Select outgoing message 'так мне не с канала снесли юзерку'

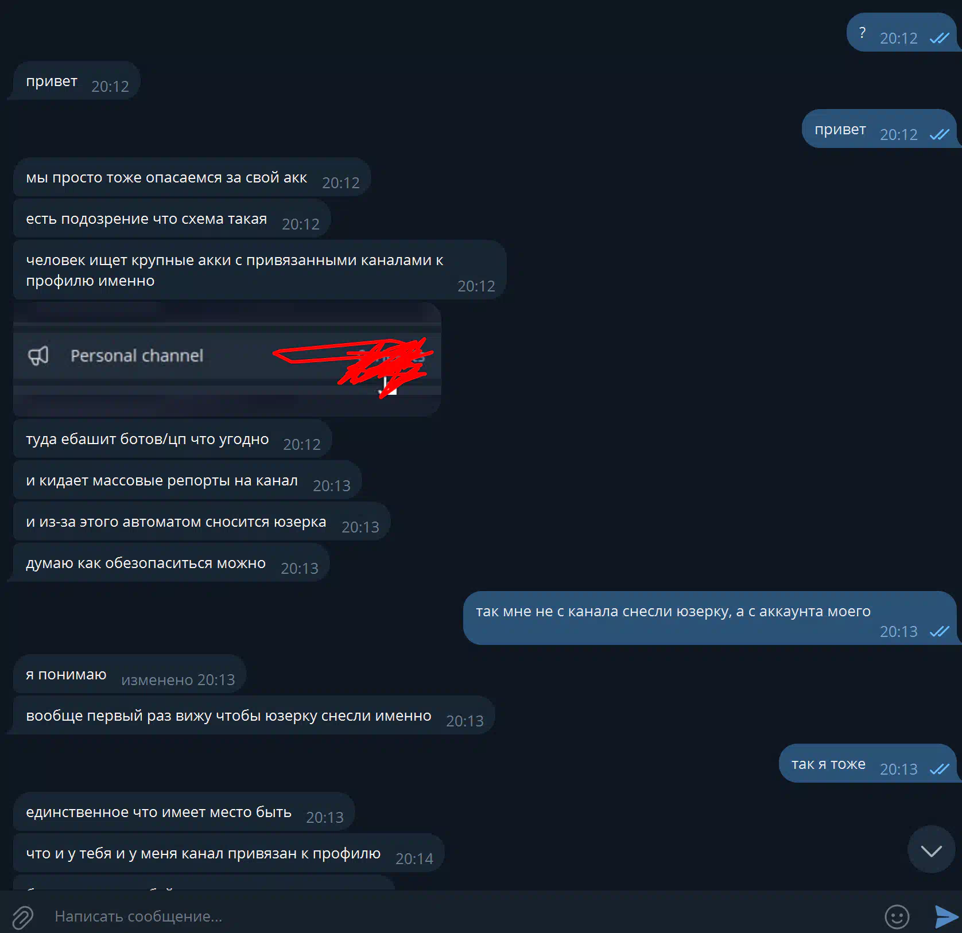pyautogui.click(x=710, y=618)
